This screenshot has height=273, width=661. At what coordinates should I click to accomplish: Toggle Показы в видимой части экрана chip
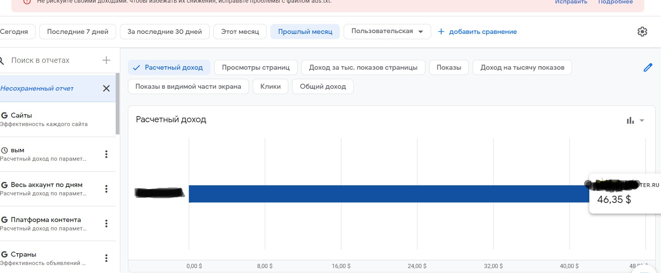coord(188,86)
